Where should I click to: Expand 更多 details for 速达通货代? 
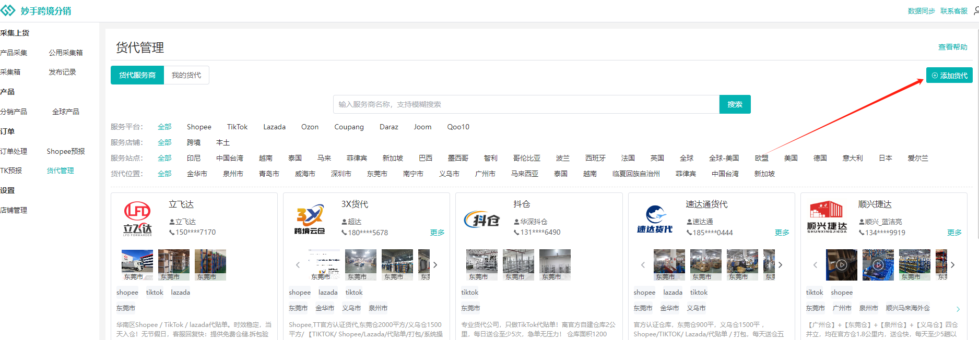[x=782, y=233]
